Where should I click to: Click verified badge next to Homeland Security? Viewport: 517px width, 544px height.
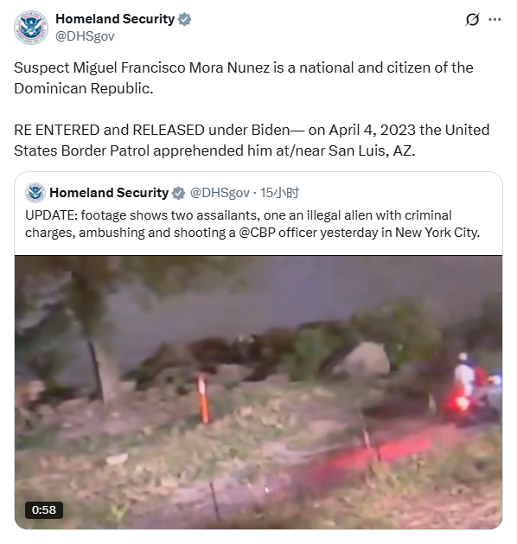184,19
